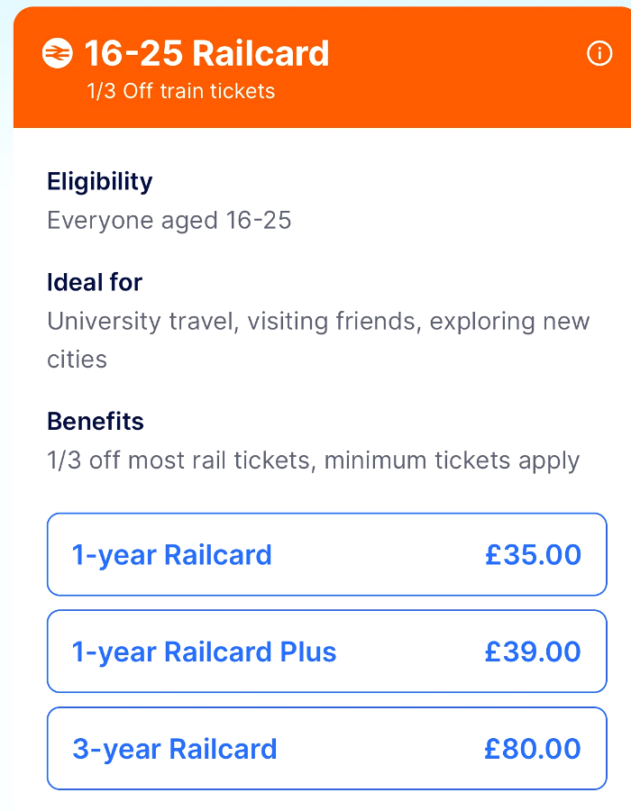Select the 1-year Railcard option
The width and height of the screenshot is (631, 811).
(326, 555)
